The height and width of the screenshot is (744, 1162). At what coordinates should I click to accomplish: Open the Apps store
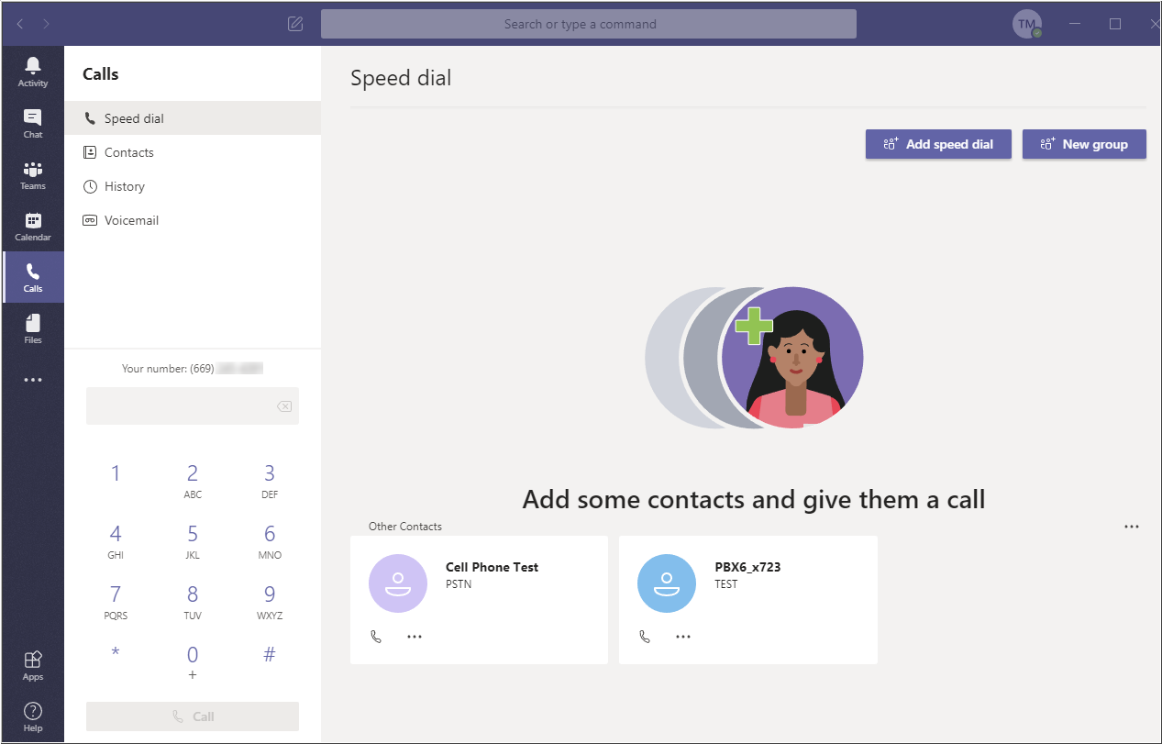33,666
